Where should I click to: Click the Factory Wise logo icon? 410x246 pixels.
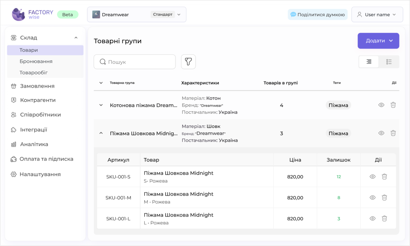18,14
